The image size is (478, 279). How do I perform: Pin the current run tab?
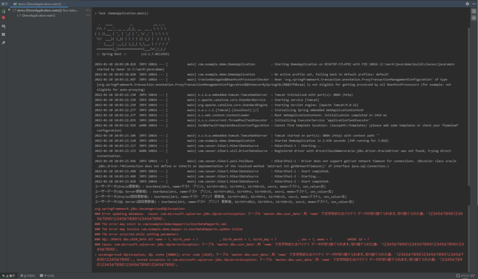[x=4, y=43]
